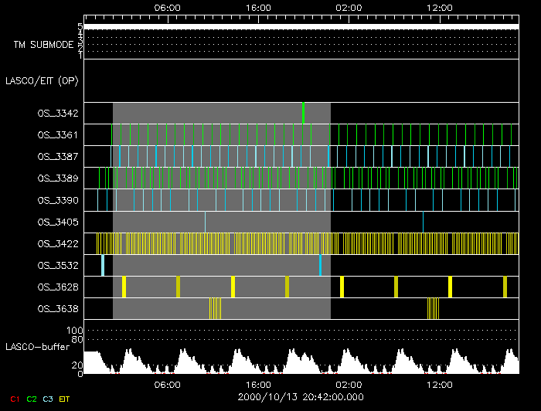Click the 06:00 label on top axis
Viewport: 541px width, 411px height.
(168, 7)
